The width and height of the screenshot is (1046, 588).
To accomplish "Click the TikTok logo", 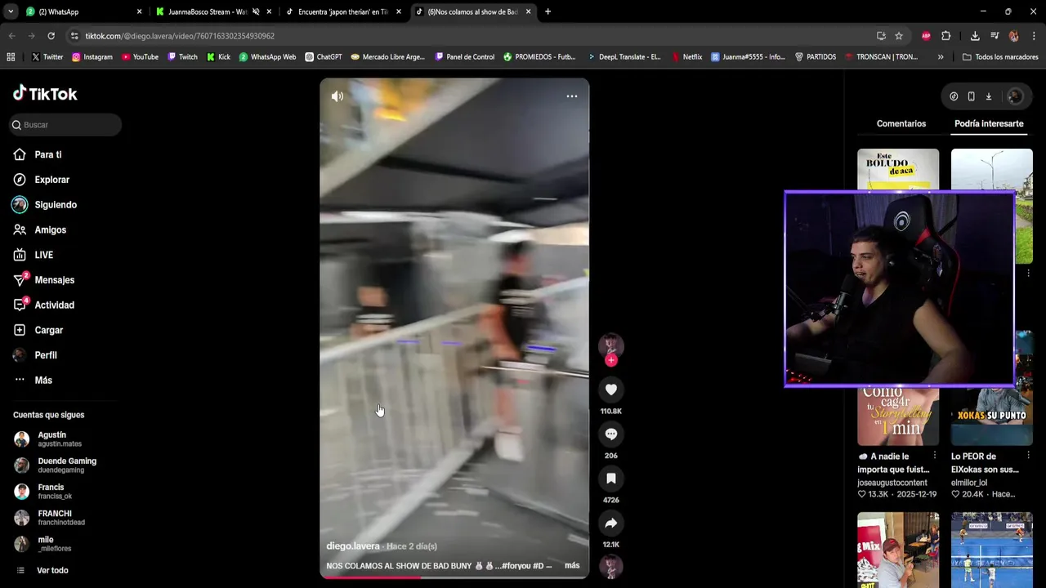I will (x=45, y=93).
